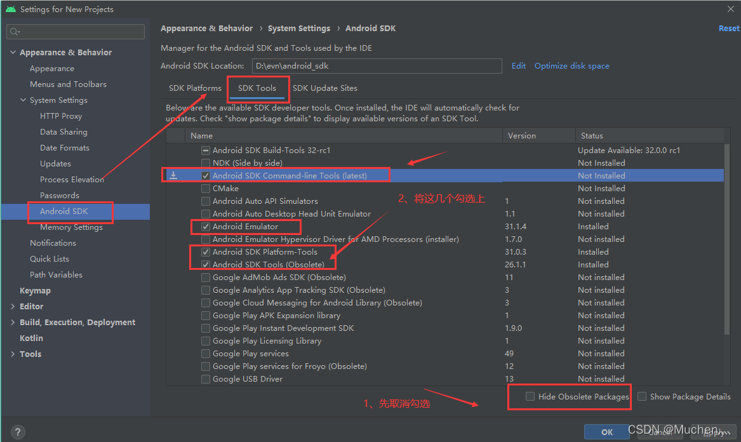The height and width of the screenshot is (442, 741).
Task: Select Kotlin in the settings tree
Action: [x=31, y=338]
